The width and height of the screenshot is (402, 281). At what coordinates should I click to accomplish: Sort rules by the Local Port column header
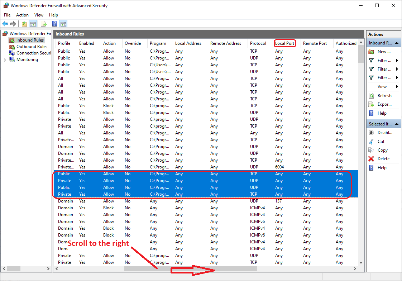284,43
